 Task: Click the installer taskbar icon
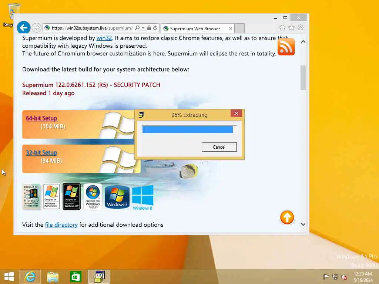pyautogui.click(x=99, y=277)
